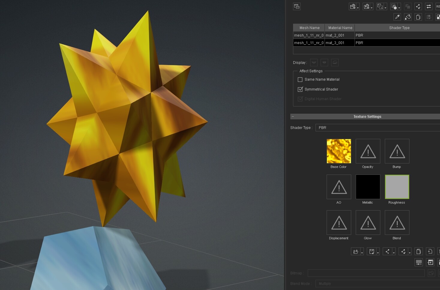Select the Base Color texture thumbnail

tap(339, 151)
